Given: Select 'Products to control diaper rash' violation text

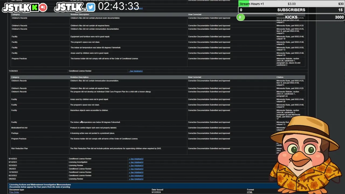Looking at the screenshot, I should point(93,128).
